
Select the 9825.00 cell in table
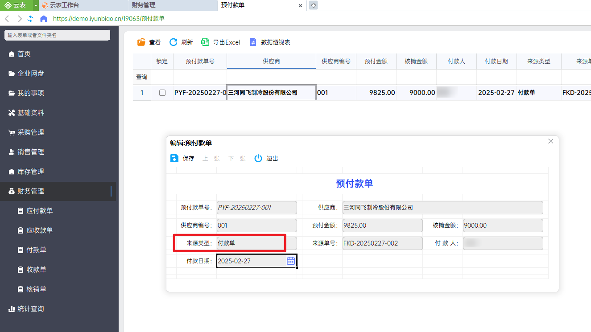pyautogui.click(x=376, y=93)
